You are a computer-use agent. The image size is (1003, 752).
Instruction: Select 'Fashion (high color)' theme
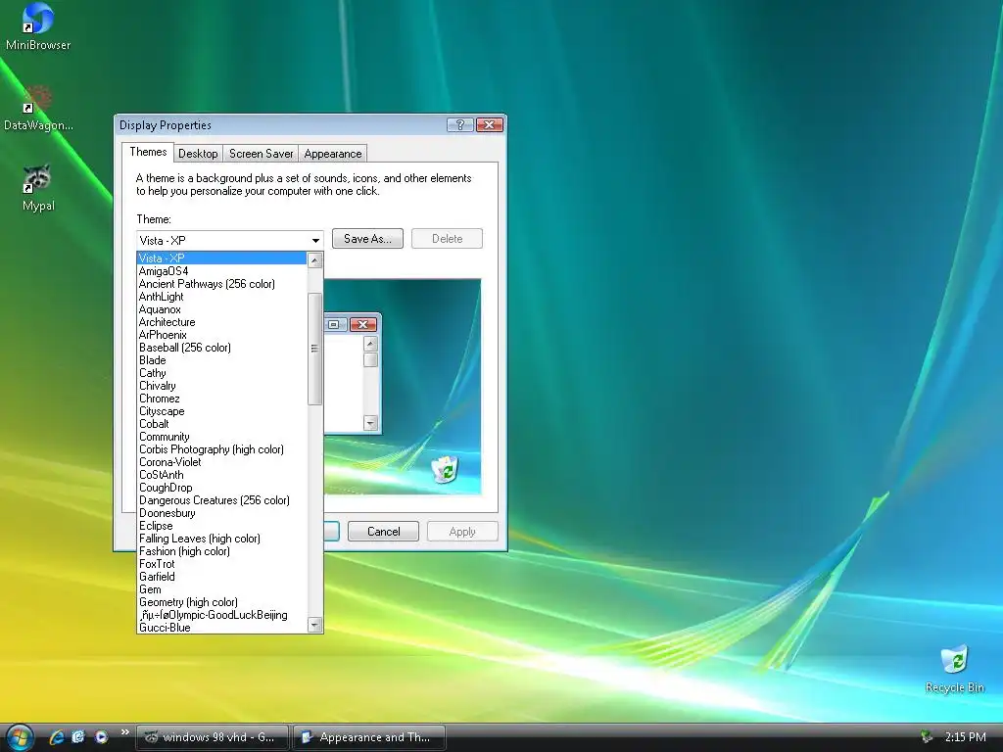[x=222, y=551]
